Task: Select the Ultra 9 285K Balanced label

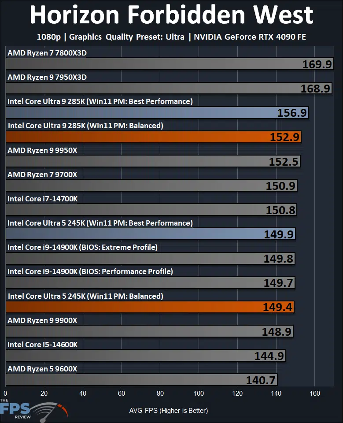Action: click(x=85, y=126)
